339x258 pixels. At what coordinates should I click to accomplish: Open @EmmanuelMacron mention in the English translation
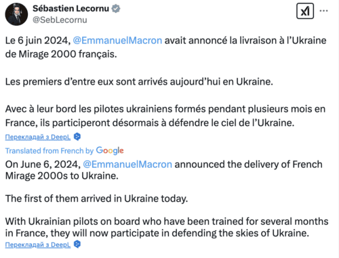(127, 165)
